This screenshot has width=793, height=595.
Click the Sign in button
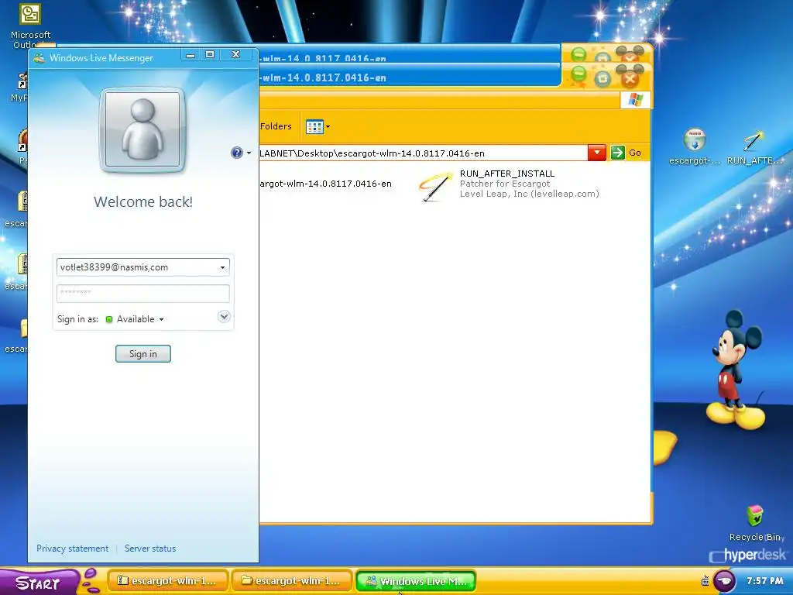click(143, 353)
